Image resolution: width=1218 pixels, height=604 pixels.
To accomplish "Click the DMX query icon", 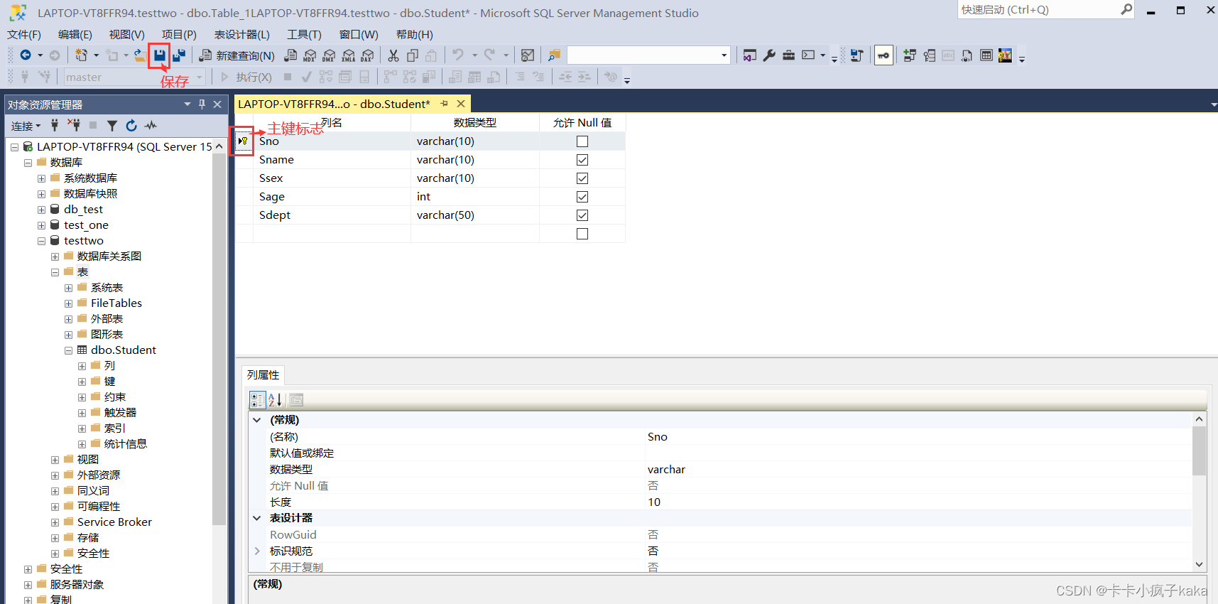I will (329, 55).
